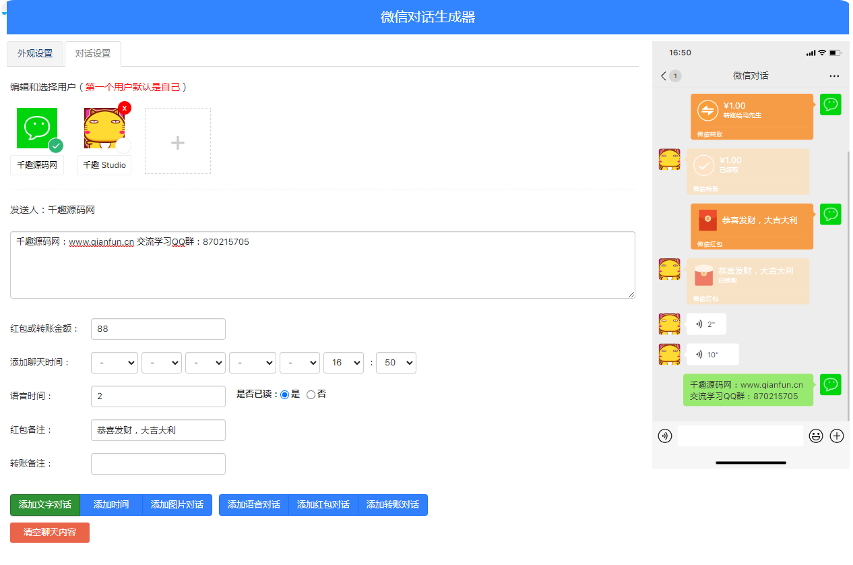Click the plus attachment icon in chat input bar
Viewport: 853px width, 565px height.
836,436
